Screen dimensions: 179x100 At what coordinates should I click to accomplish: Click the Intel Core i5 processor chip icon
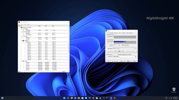tap(22, 27)
